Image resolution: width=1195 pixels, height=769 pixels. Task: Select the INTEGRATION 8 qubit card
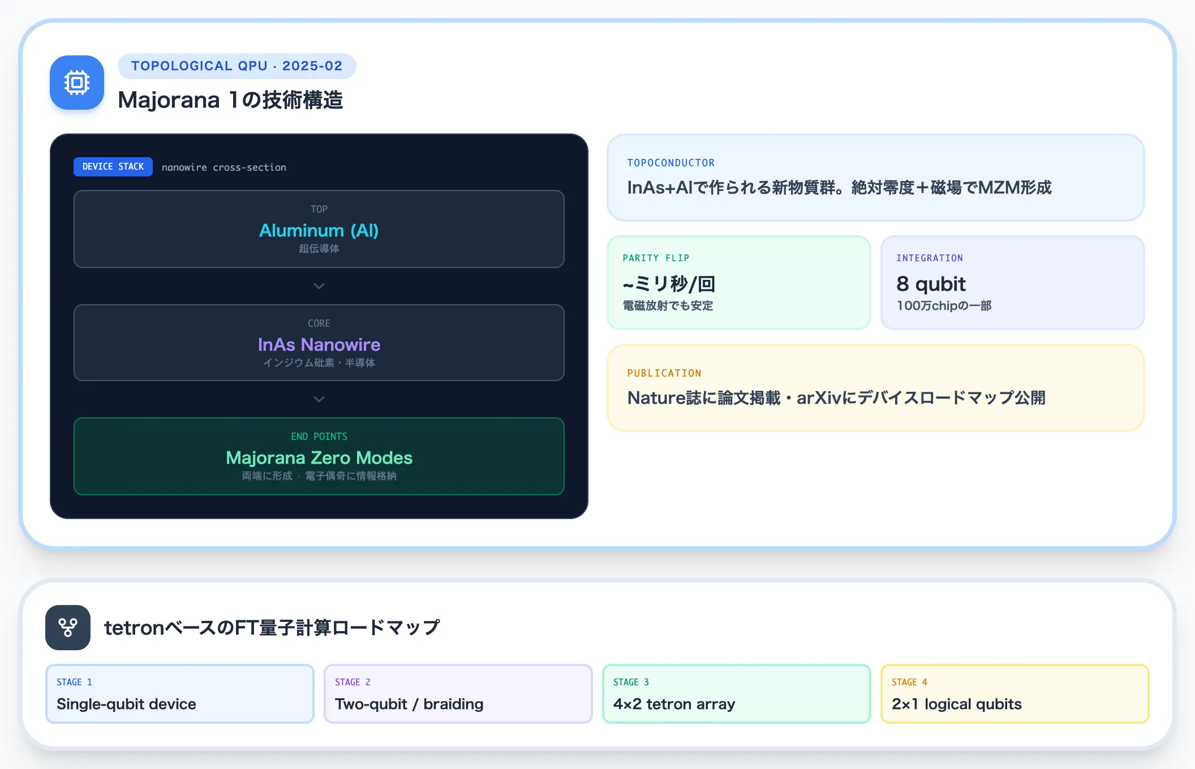click(x=1012, y=283)
